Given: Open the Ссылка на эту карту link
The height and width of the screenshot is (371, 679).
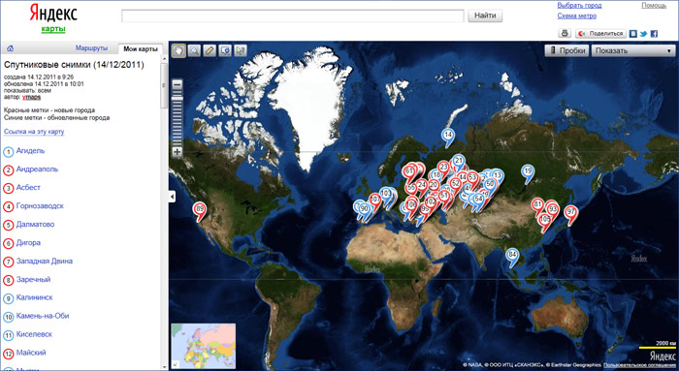Looking at the screenshot, I should (34, 132).
